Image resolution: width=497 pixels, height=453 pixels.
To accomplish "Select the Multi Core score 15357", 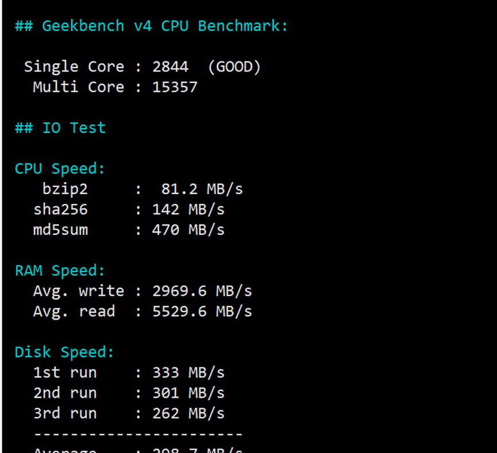I will pos(175,87).
